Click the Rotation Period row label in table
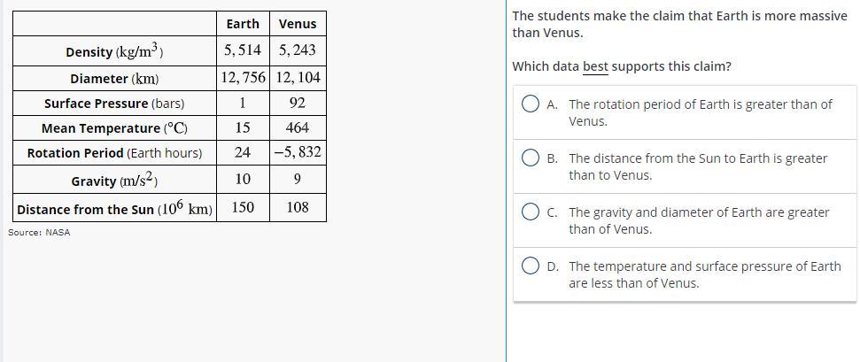 (x=114, y=153)
